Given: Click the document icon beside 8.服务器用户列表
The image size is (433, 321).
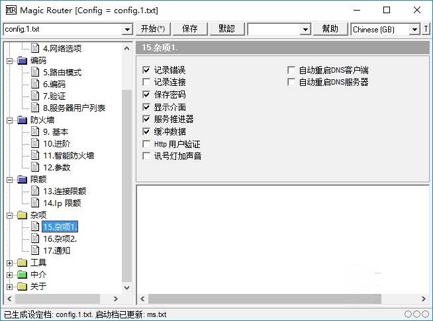Looking at the screenshot, I should [35, 107].
